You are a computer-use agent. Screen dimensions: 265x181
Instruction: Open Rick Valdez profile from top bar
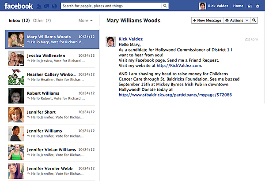pos(218,6)
